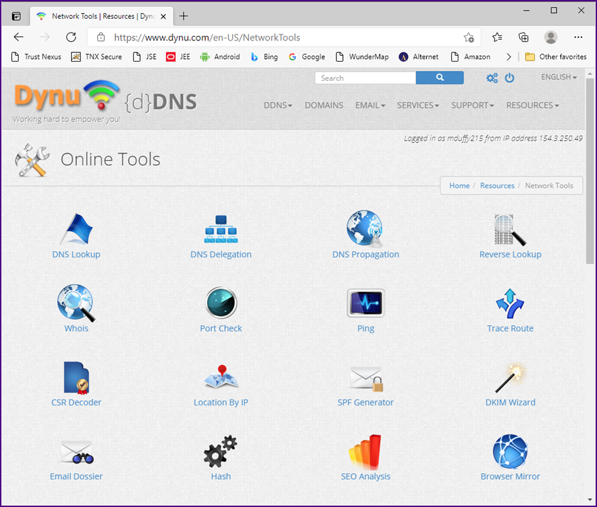Expand the SERVICES navigation dropdown
The height and width of the screenshot is (507, 597).
point(418,105)
